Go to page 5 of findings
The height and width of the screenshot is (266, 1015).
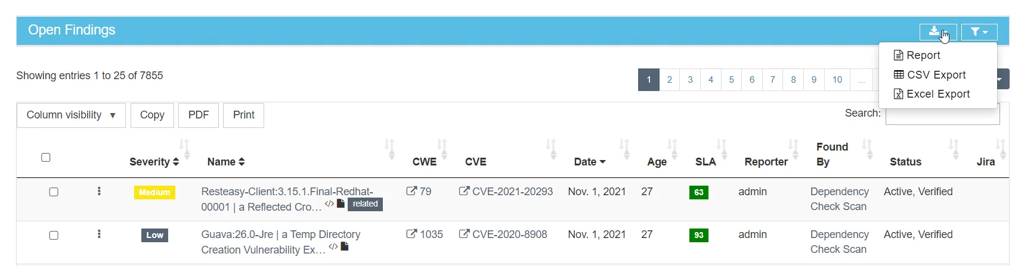coord(731,80)
